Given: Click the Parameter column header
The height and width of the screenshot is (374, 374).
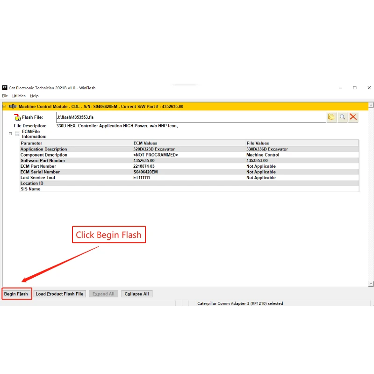Looking at the screenshot, I should (76, 143).
